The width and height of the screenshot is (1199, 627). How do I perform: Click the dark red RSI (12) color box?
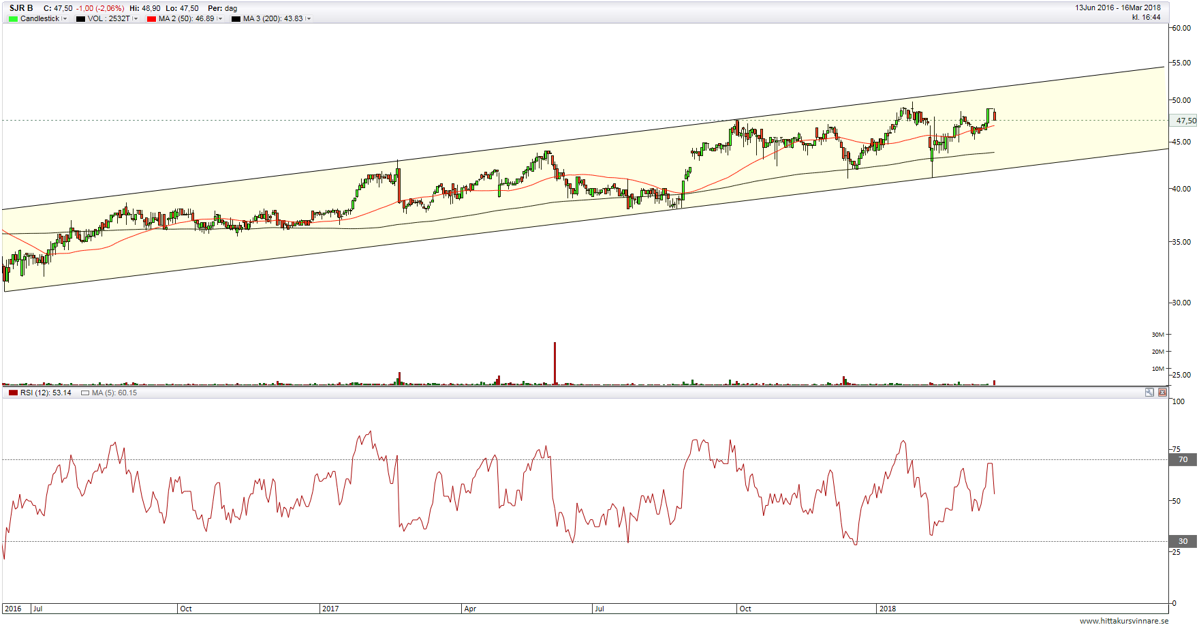13,393
